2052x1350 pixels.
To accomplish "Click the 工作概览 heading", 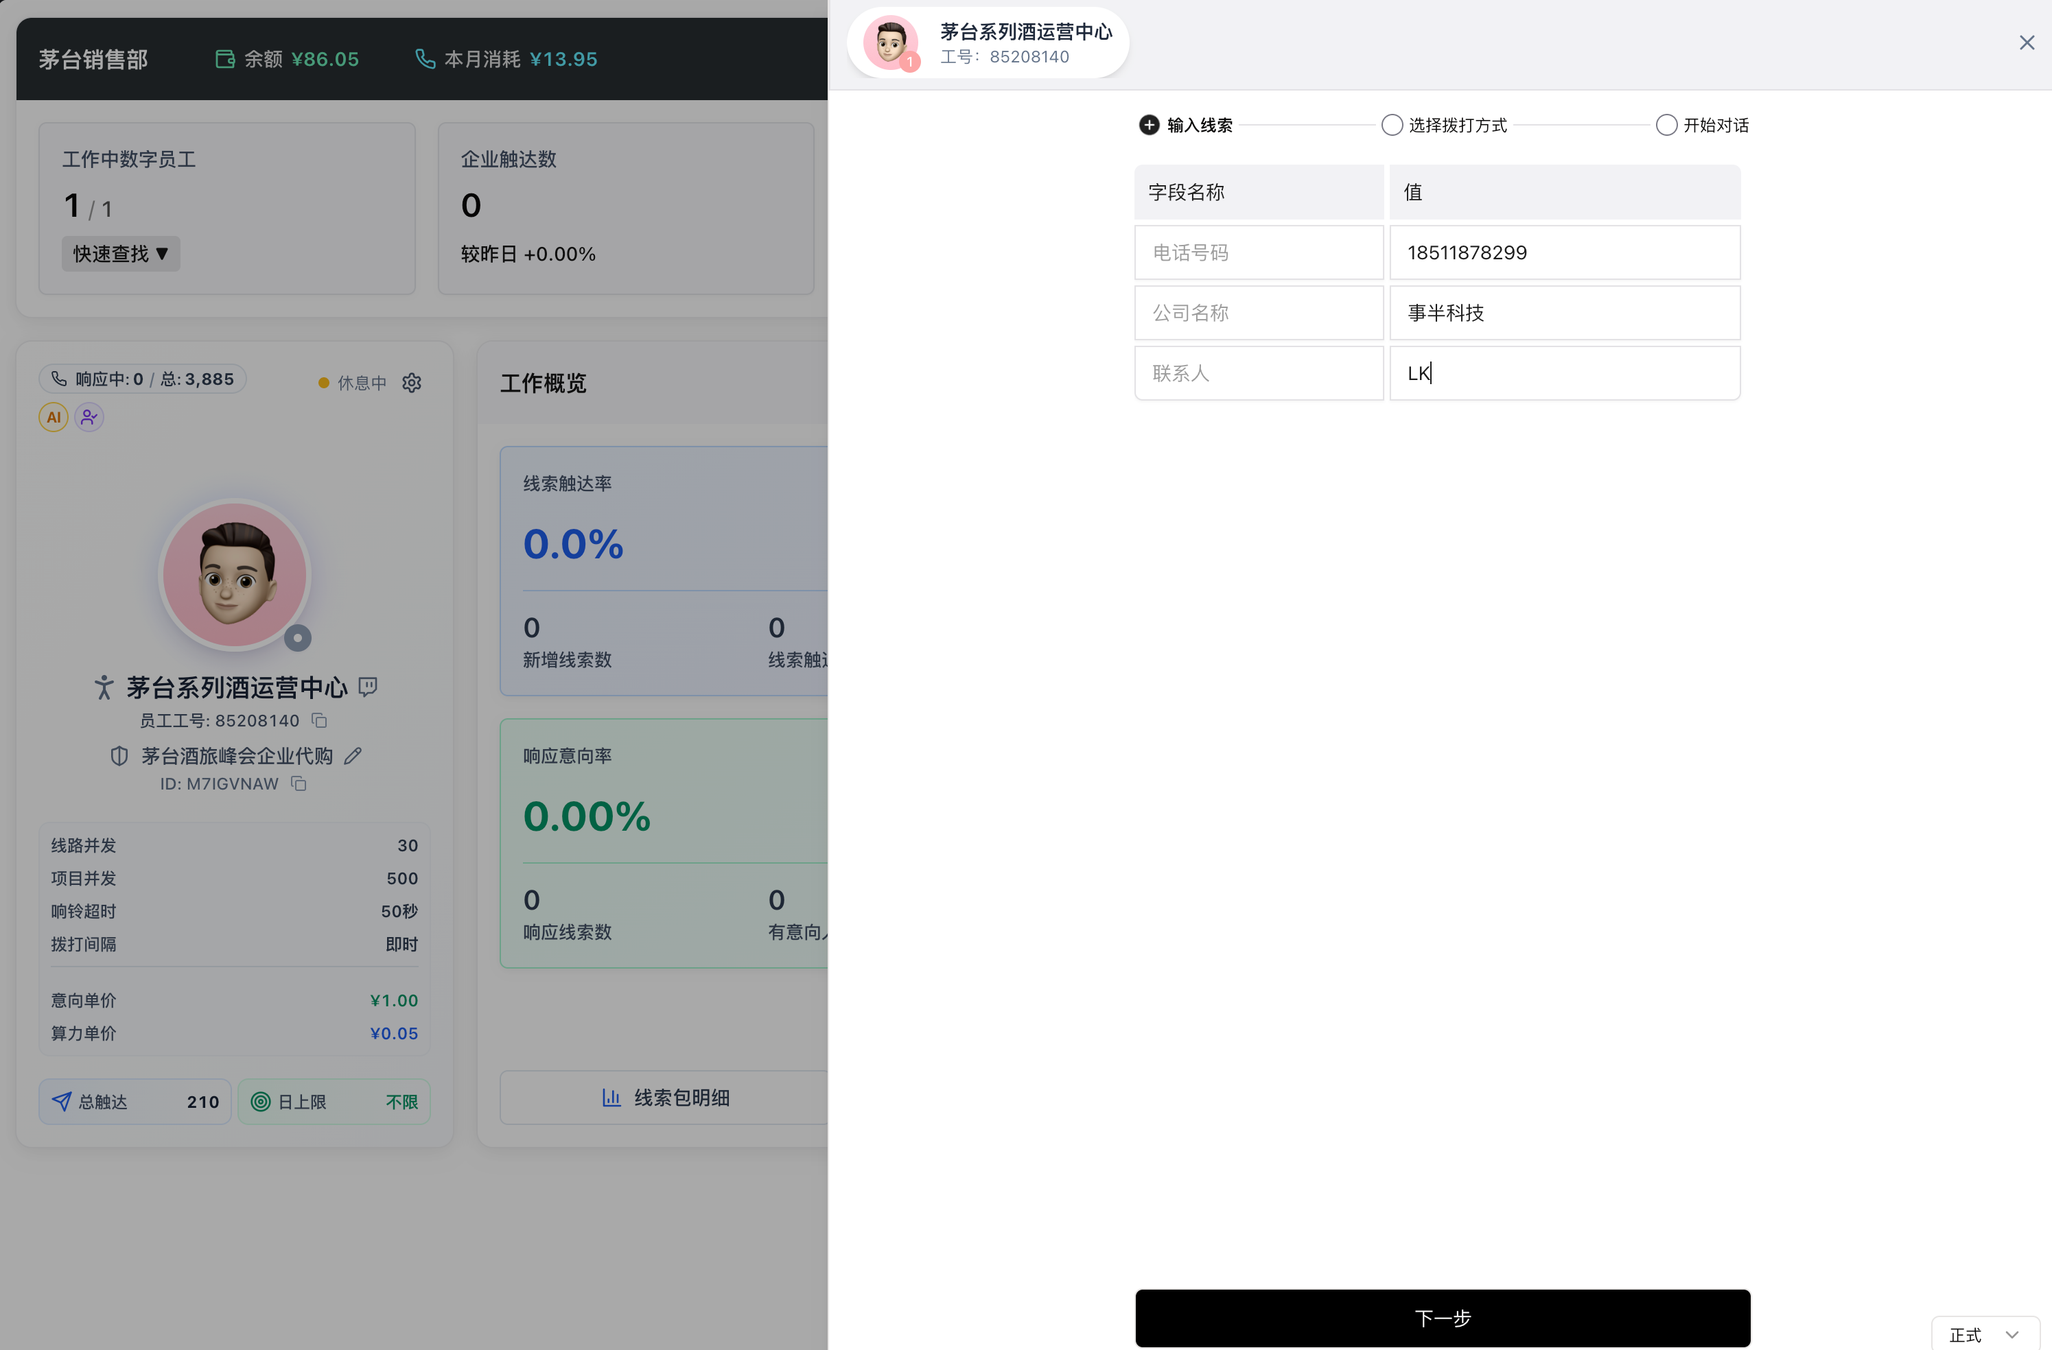I will click(543, 383).
